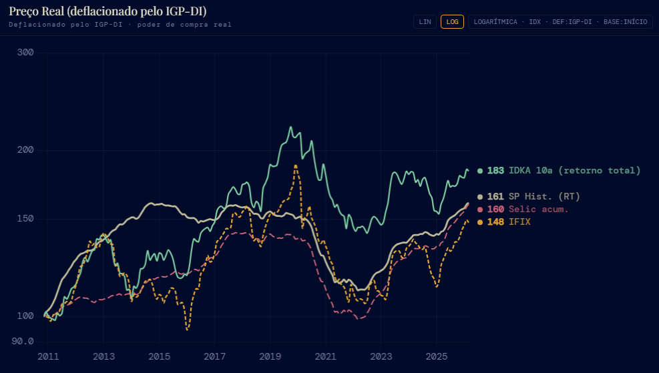Click the 90.0 y-axis label
Image resolution: width=659 pixels, height=373 pixels.
(x=22, y=341)
